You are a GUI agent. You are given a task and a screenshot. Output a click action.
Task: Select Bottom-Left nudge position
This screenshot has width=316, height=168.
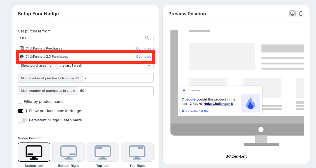34,152
